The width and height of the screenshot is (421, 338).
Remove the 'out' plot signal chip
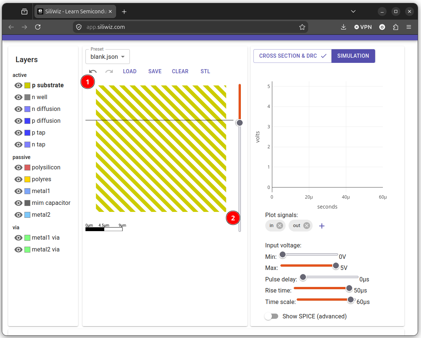click(307, 226)
